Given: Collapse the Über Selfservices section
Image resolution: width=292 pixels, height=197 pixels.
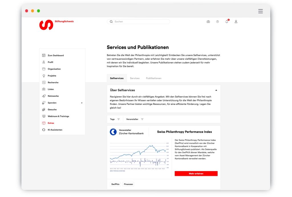Looking at the screenshot, I should [x=216, y=90].
